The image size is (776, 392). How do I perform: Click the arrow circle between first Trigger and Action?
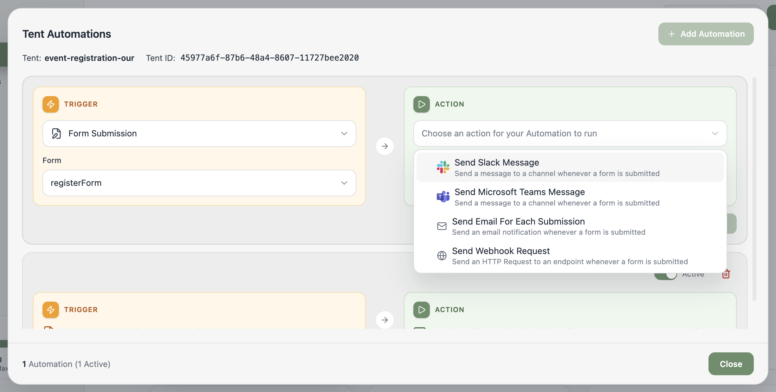pos(385,146)
